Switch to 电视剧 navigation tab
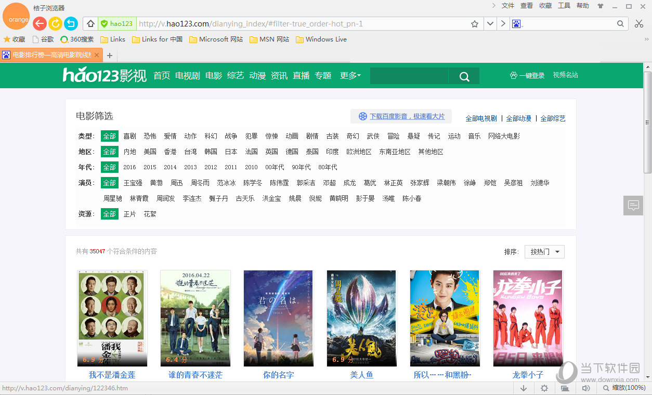Image resolution: width=652 pixels, height=395 pixels. pos(187,76)
